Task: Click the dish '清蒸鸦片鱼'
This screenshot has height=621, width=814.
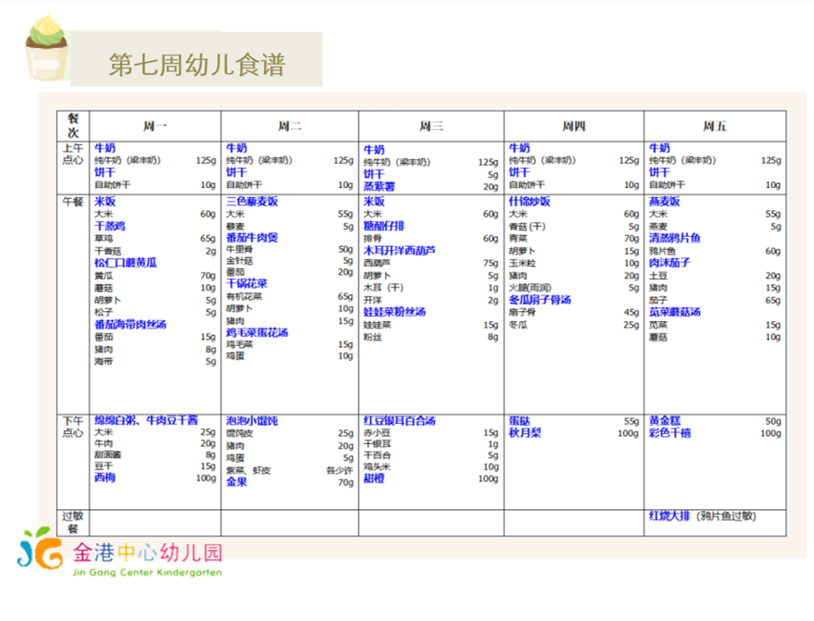Action: tap(674, 238)
